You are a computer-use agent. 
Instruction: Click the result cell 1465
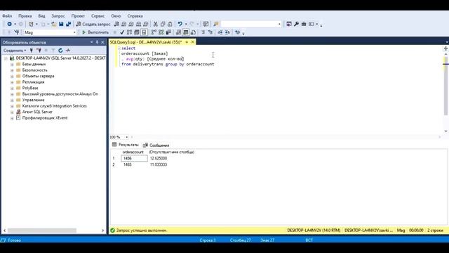(x=128, y=164)
